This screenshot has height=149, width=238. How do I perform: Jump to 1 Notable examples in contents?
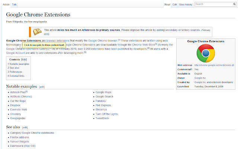(18, 64)
